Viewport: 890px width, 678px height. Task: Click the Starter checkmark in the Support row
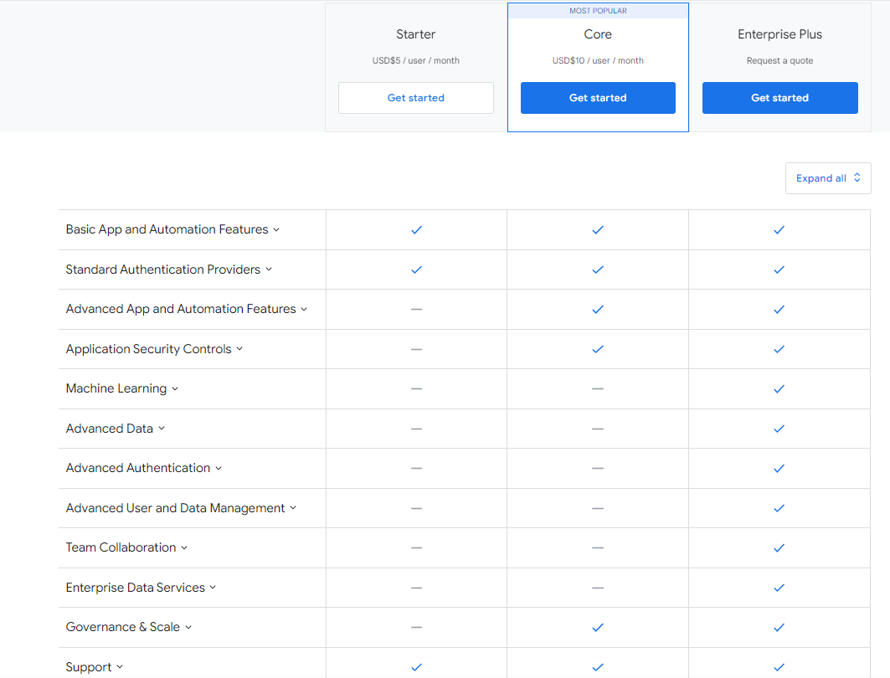coord(416,666)
